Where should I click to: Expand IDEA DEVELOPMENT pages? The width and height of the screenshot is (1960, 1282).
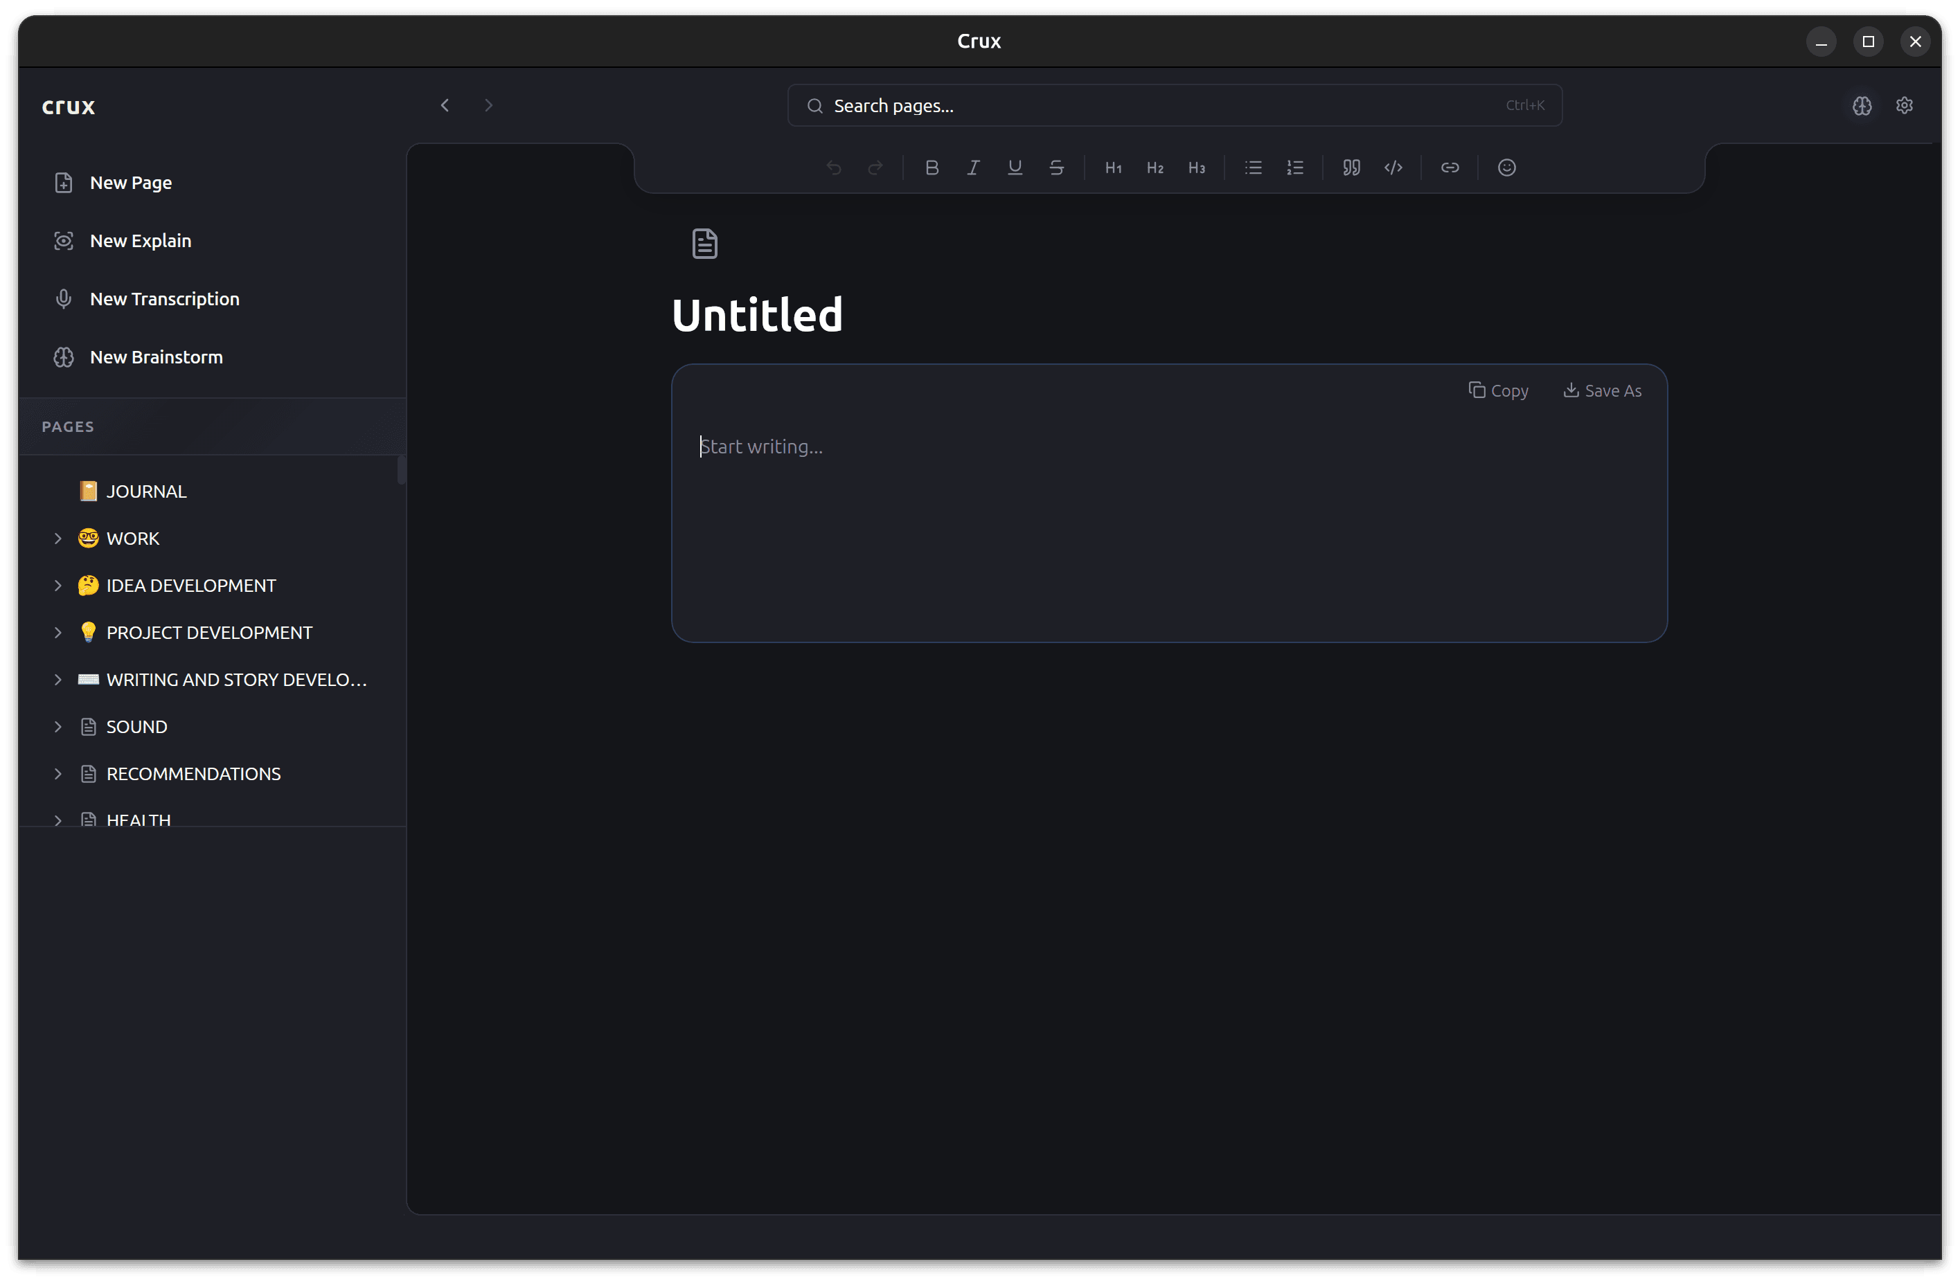click(57, 586)
